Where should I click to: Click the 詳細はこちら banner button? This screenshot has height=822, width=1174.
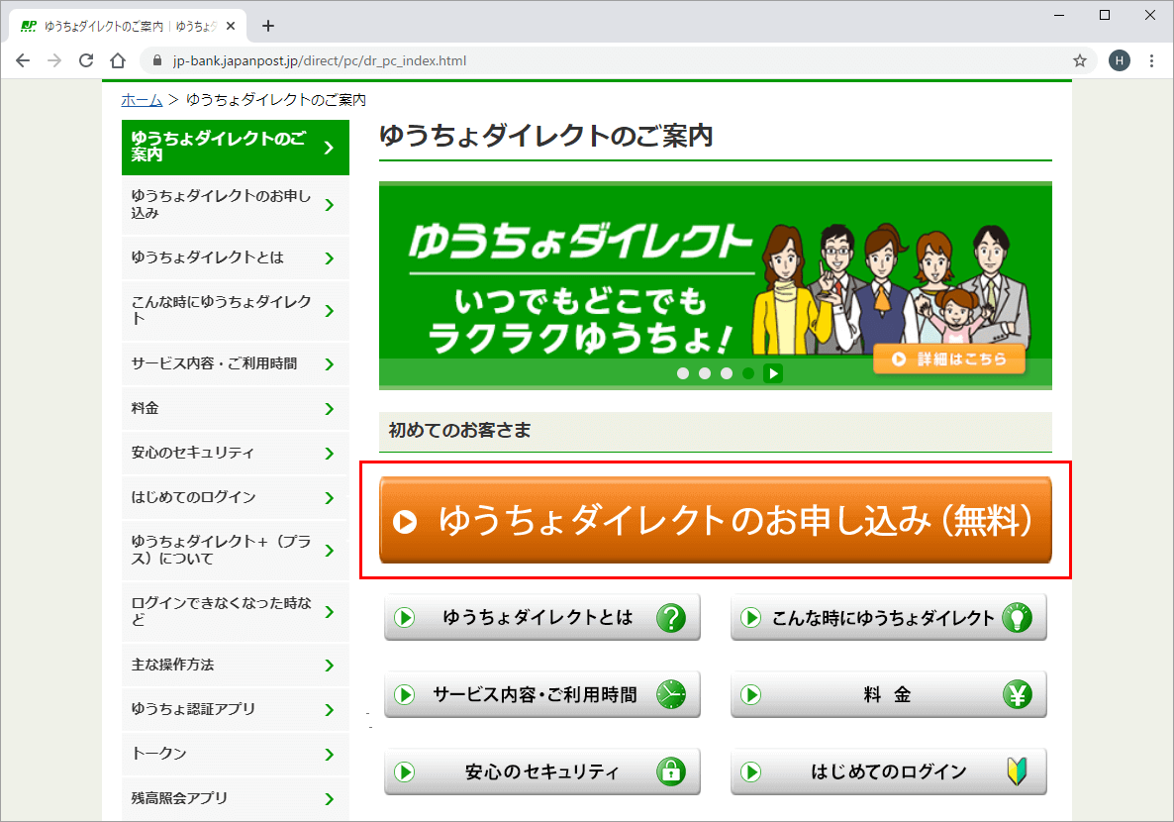pos(949,360)
